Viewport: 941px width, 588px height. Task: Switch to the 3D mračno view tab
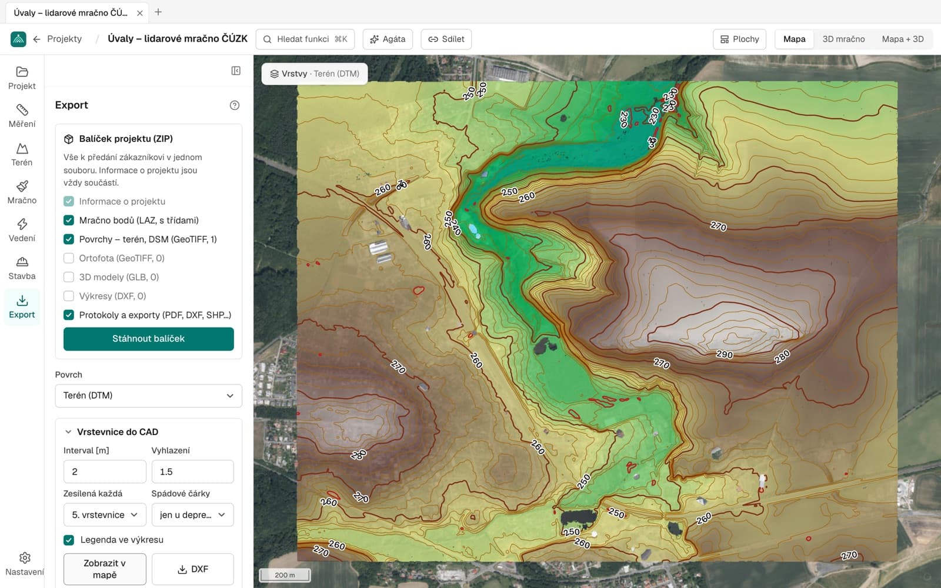843,39
